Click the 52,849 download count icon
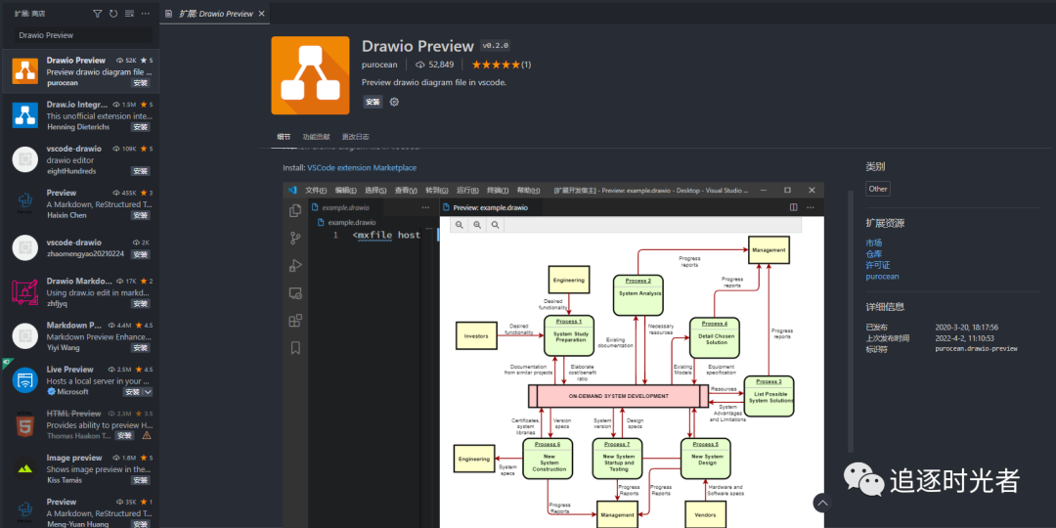 420,65
